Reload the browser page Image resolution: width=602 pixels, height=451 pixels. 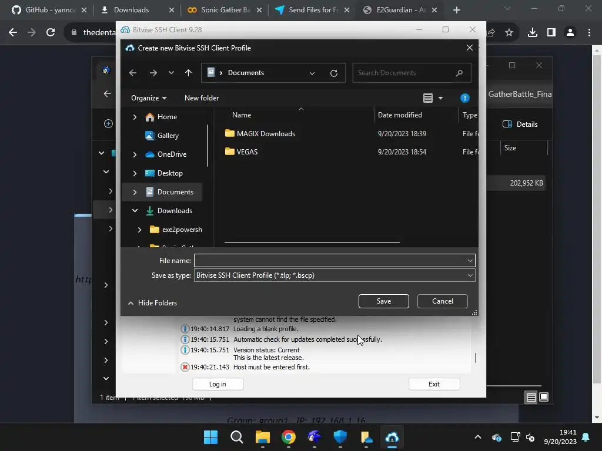tap(51, 33)
